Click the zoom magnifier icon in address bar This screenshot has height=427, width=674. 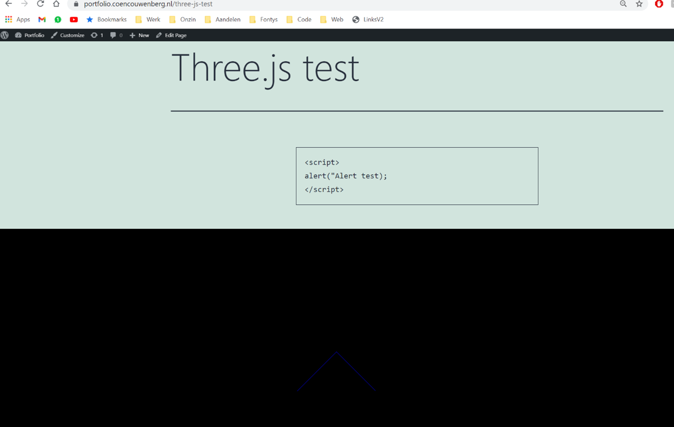(623, 4)
